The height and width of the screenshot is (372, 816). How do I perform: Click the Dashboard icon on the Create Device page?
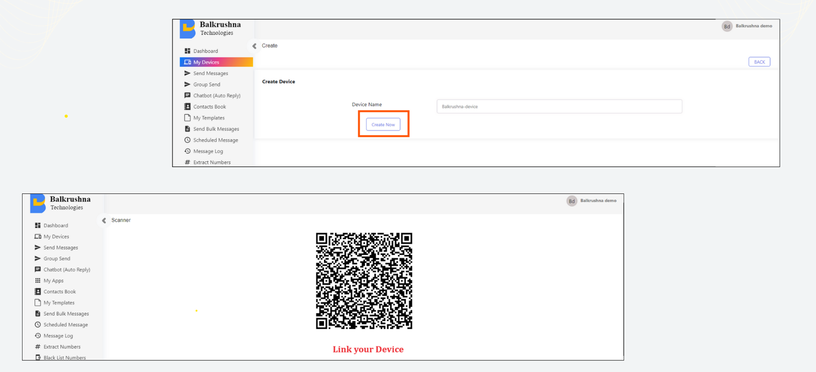(x=187, y=51)
